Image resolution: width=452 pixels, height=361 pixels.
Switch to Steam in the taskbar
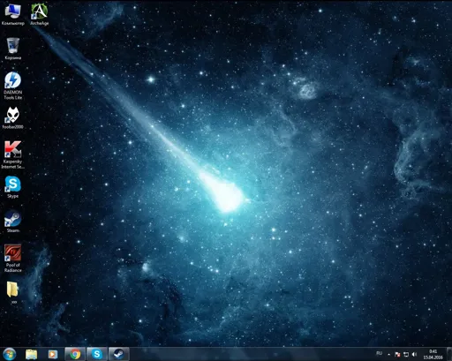118,354
